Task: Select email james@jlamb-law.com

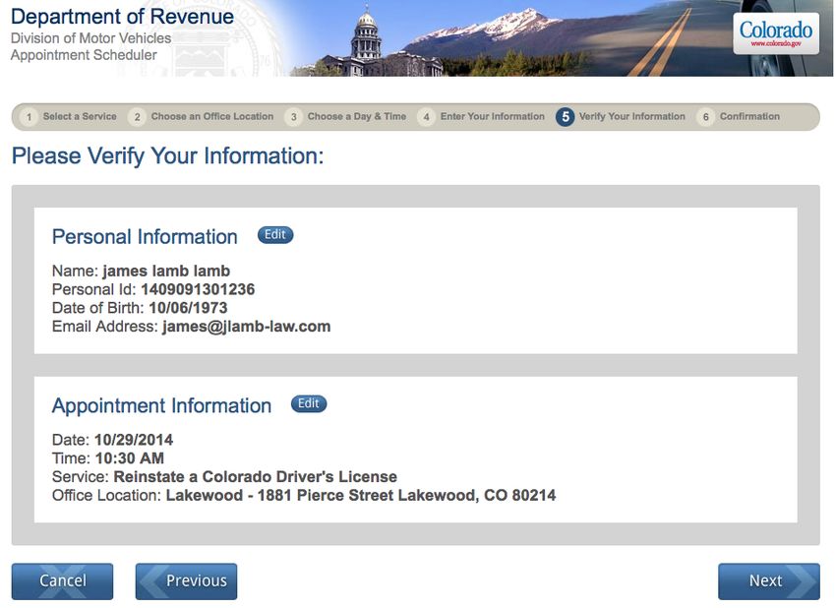Action: (x=246, y=327)
